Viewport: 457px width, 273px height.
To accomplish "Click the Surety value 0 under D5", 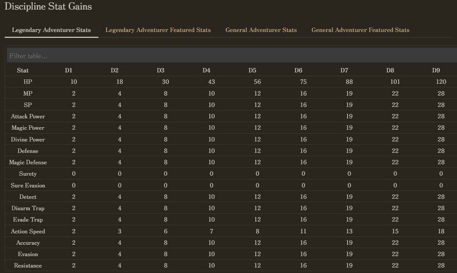I will pos(258,174).
